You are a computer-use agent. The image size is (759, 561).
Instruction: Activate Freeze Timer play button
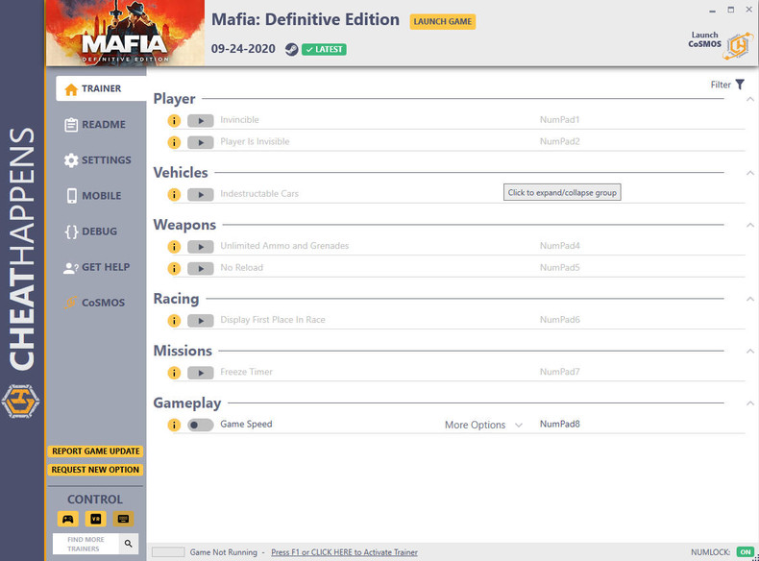pos(201,373)
